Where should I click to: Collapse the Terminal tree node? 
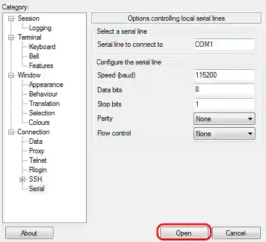[x=11, y=37]
